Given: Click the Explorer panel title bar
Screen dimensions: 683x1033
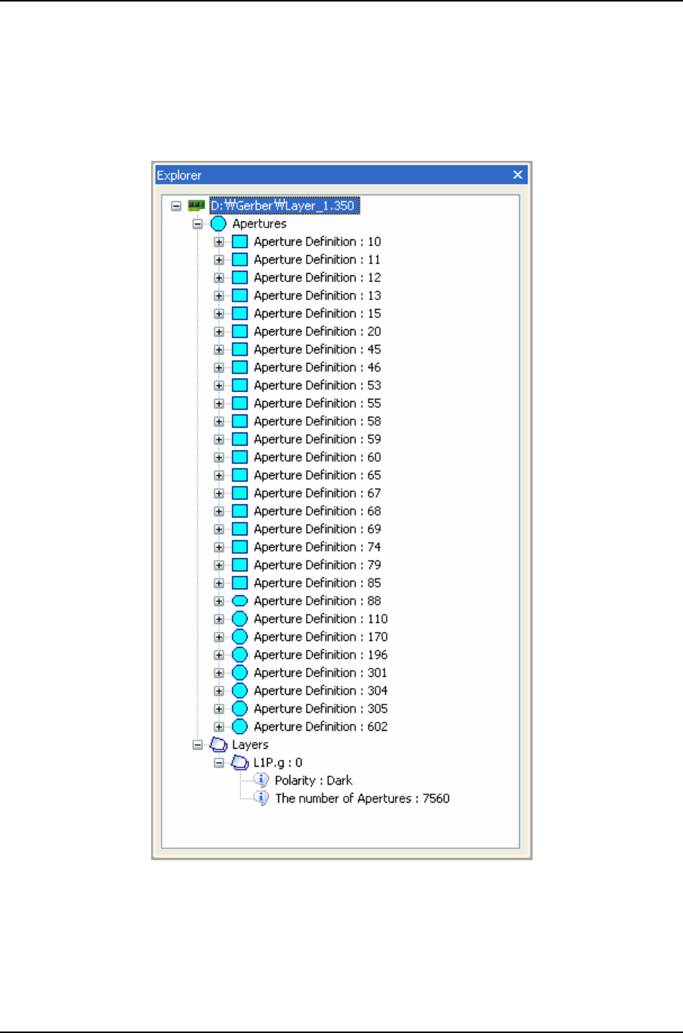Looking at the screenshot, I should 341,175.
